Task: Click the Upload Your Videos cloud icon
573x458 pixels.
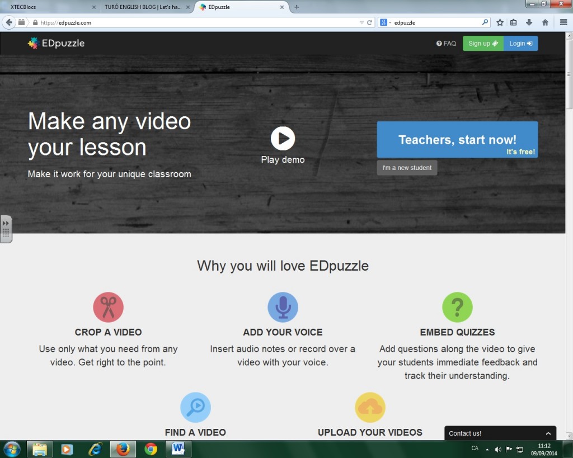Action: [370, 407]
